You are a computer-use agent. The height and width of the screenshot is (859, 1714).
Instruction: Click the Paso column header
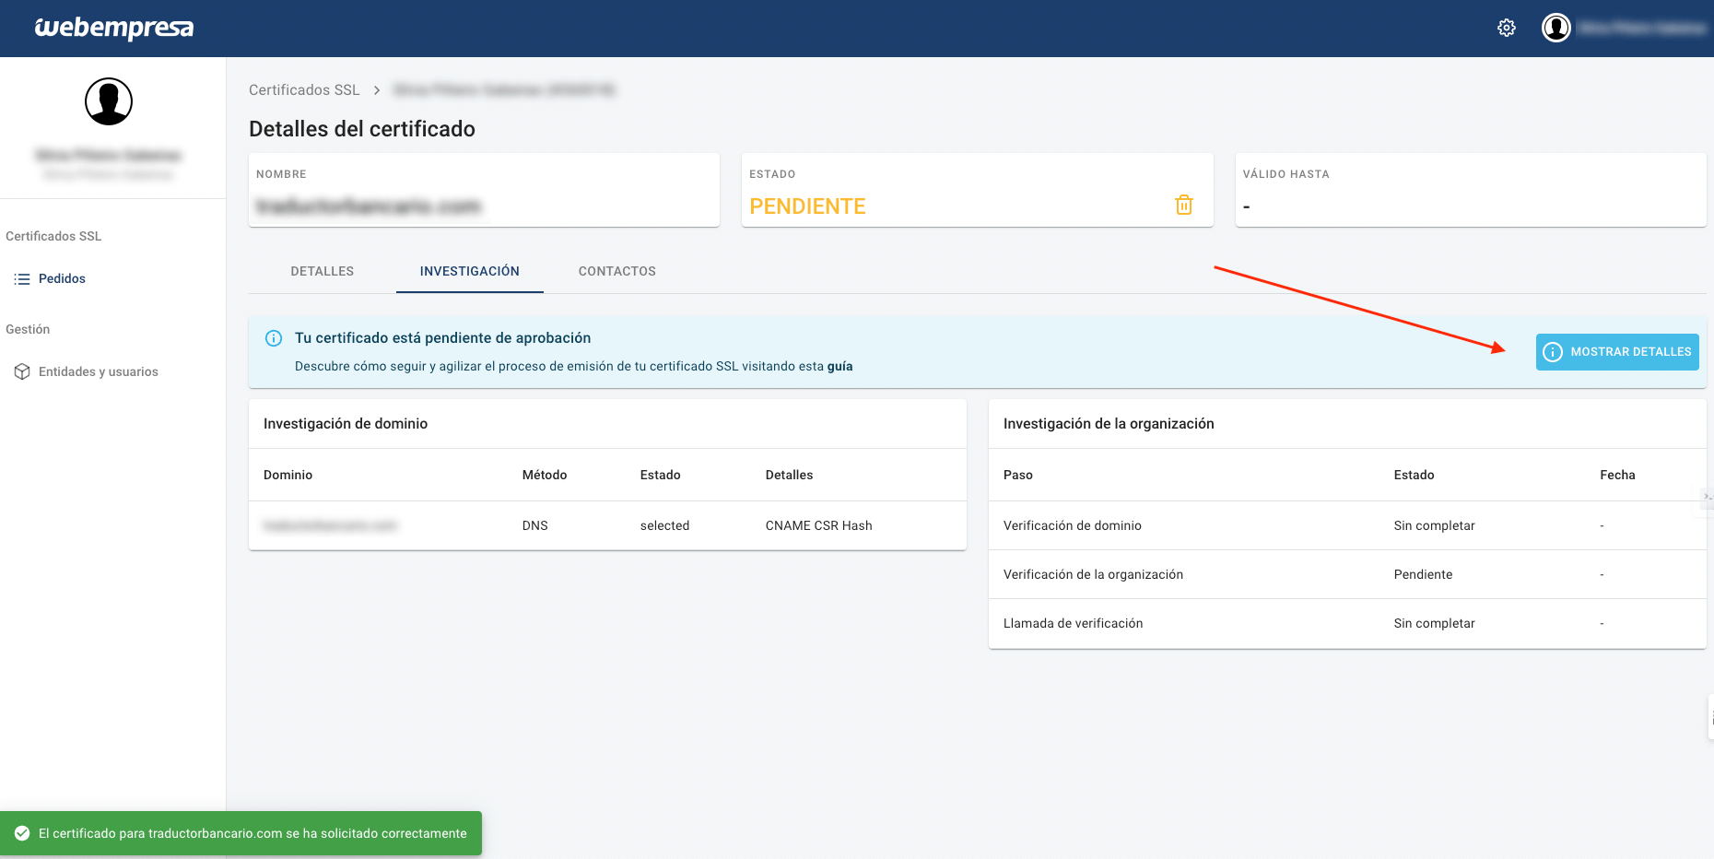point(1018,475)
